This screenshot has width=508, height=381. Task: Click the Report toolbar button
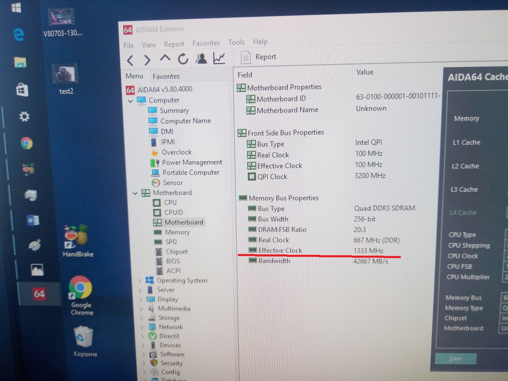(259, 57)
